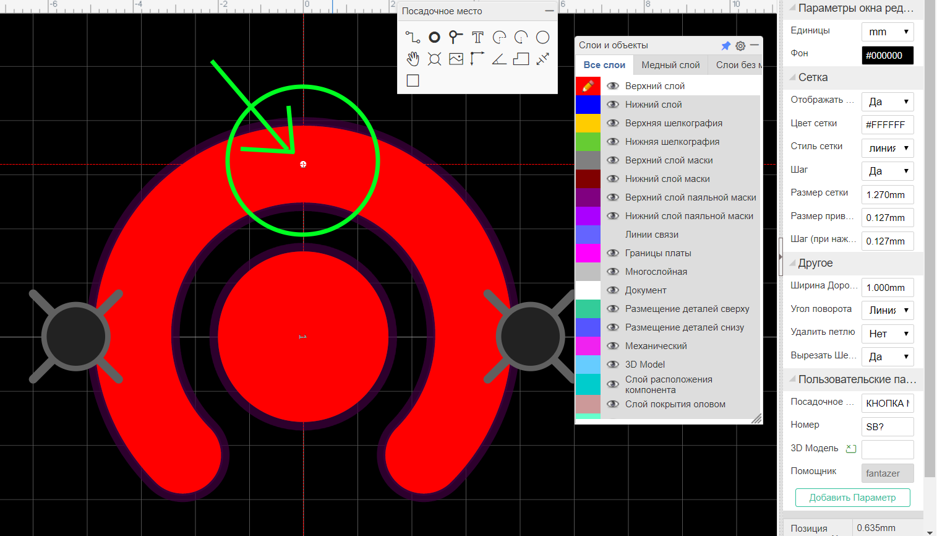This screenshot has width=937, height=536.
Task: Select the Линии связи layer row
Action: (x=667, y=235)
